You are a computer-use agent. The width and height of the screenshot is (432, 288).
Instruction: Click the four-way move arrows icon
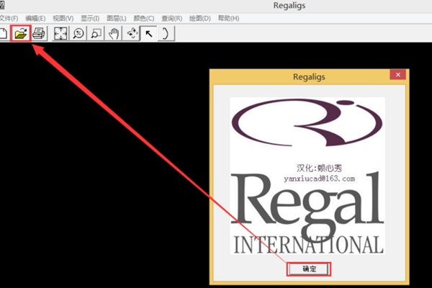pyautogui.click(x=131, y=33)
